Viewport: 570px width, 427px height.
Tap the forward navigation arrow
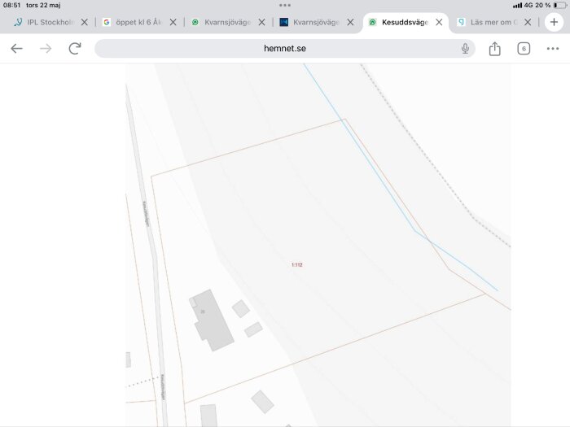[46, 48]
